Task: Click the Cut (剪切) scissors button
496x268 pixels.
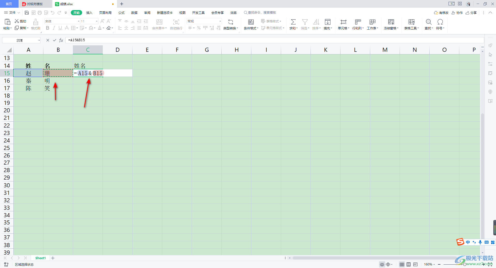Action: point(20,21)
